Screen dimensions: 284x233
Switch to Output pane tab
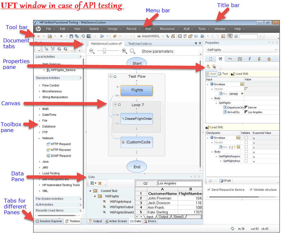tap(96, 221)
